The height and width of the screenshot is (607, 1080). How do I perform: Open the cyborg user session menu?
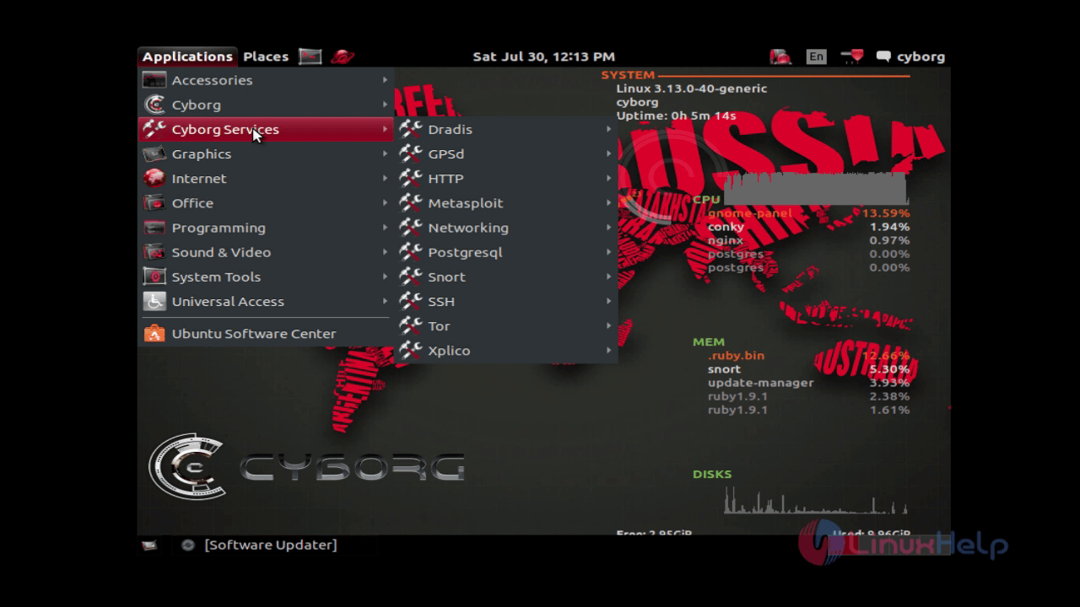910,56
